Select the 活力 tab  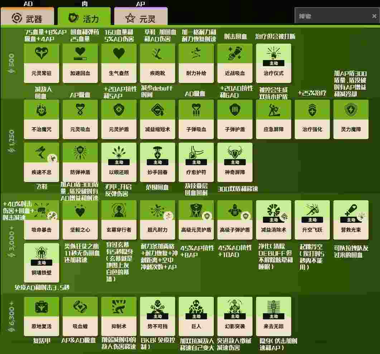coord(84,16)
